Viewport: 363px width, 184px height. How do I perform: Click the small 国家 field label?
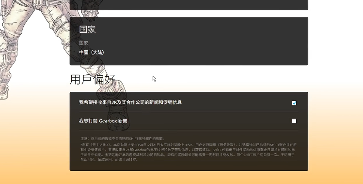point(83,43)
